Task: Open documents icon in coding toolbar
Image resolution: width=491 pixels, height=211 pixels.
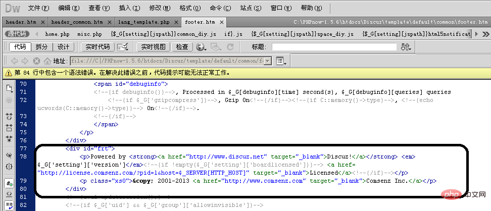Action: tap(9, 89)
